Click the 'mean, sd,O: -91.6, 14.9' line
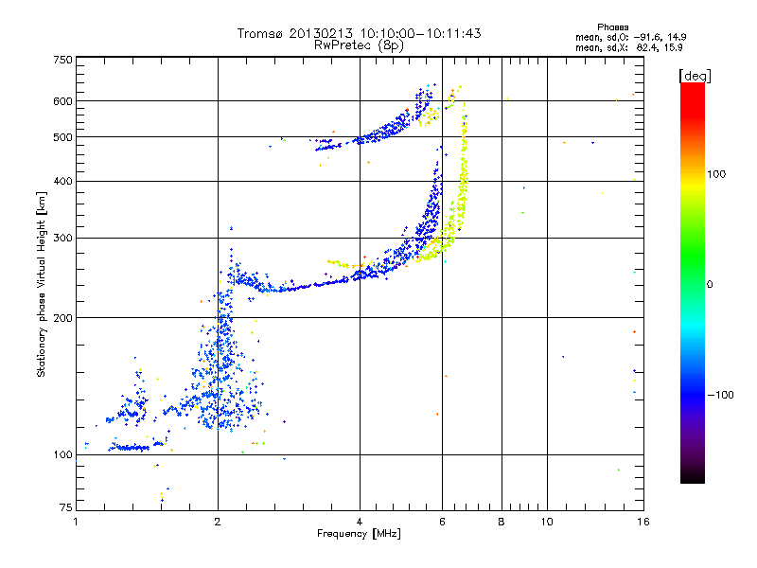Screen dimensions: 757x568 (630, 37)
